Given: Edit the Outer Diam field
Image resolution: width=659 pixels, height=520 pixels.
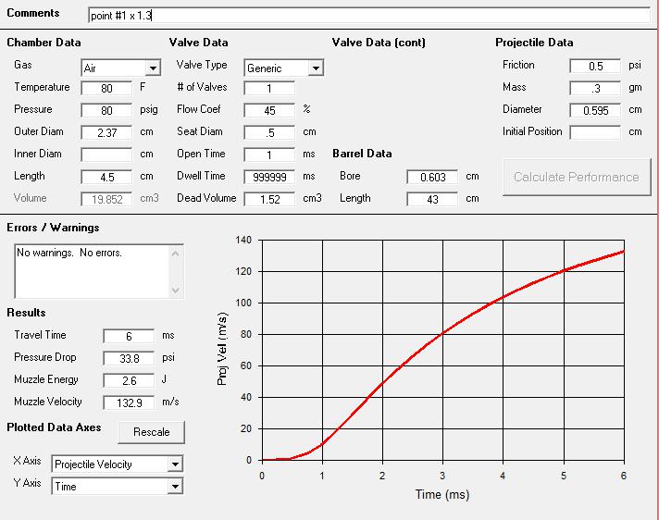Looking at the screenshot, I should (106, 132).
